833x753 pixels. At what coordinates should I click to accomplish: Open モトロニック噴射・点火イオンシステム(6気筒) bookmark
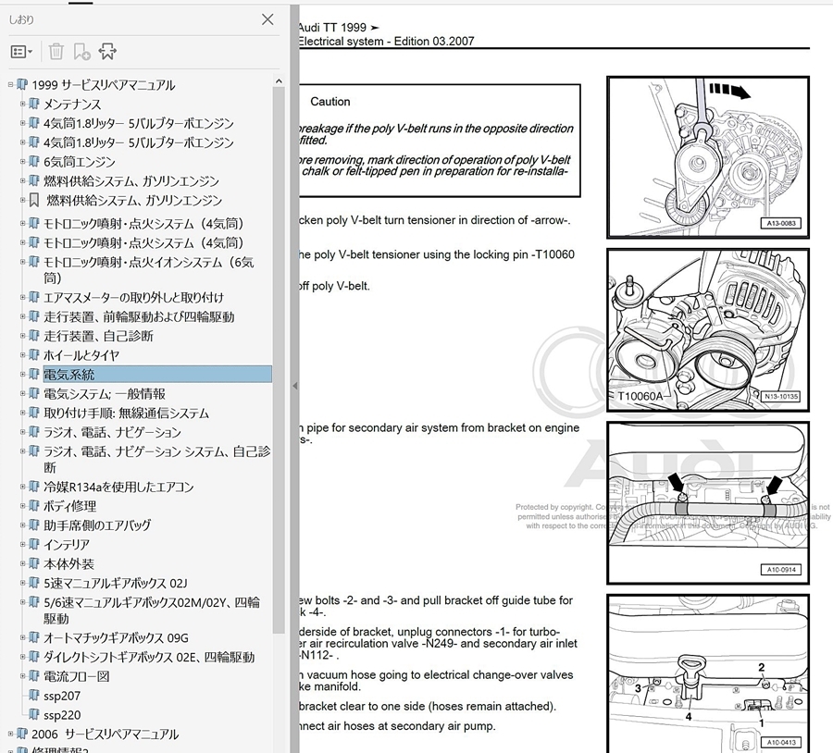149,270
